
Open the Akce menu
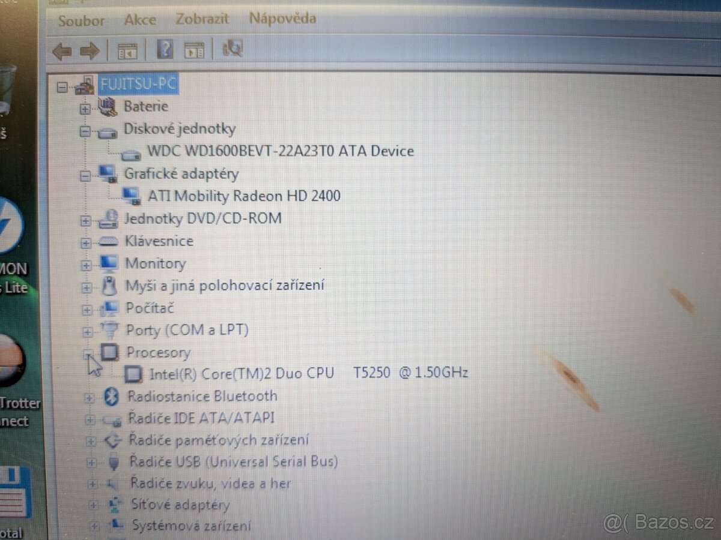(x=139, y=19)
